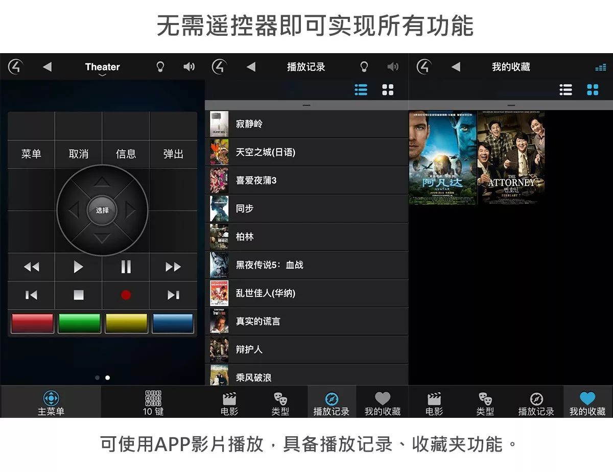Expand the Theater room dropdown chevron

[102, 76]
